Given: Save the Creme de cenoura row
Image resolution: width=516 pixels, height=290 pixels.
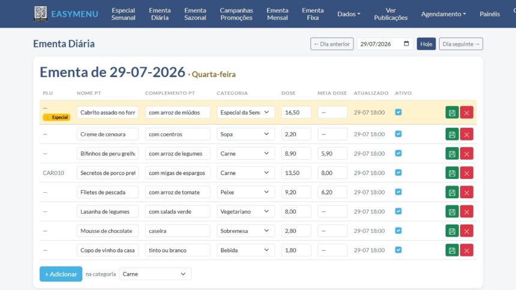Looking at the screenshot, I should (452, 134).
